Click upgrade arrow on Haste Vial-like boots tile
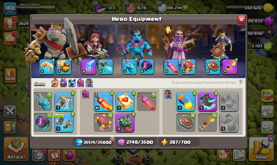Image resolution: width=277 pixels, height=165 pixels. pyautogui.click(x=216, y=93)
